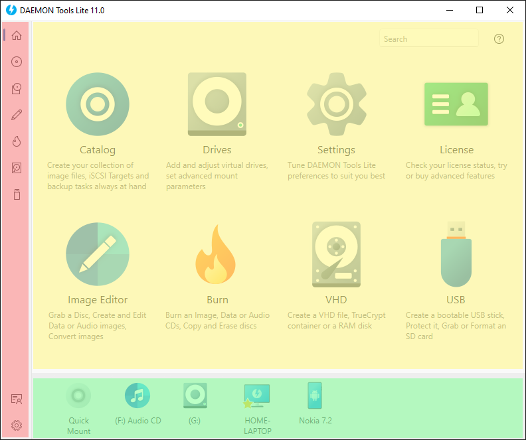Click the large Catalog disc icon

click(98, 104)
